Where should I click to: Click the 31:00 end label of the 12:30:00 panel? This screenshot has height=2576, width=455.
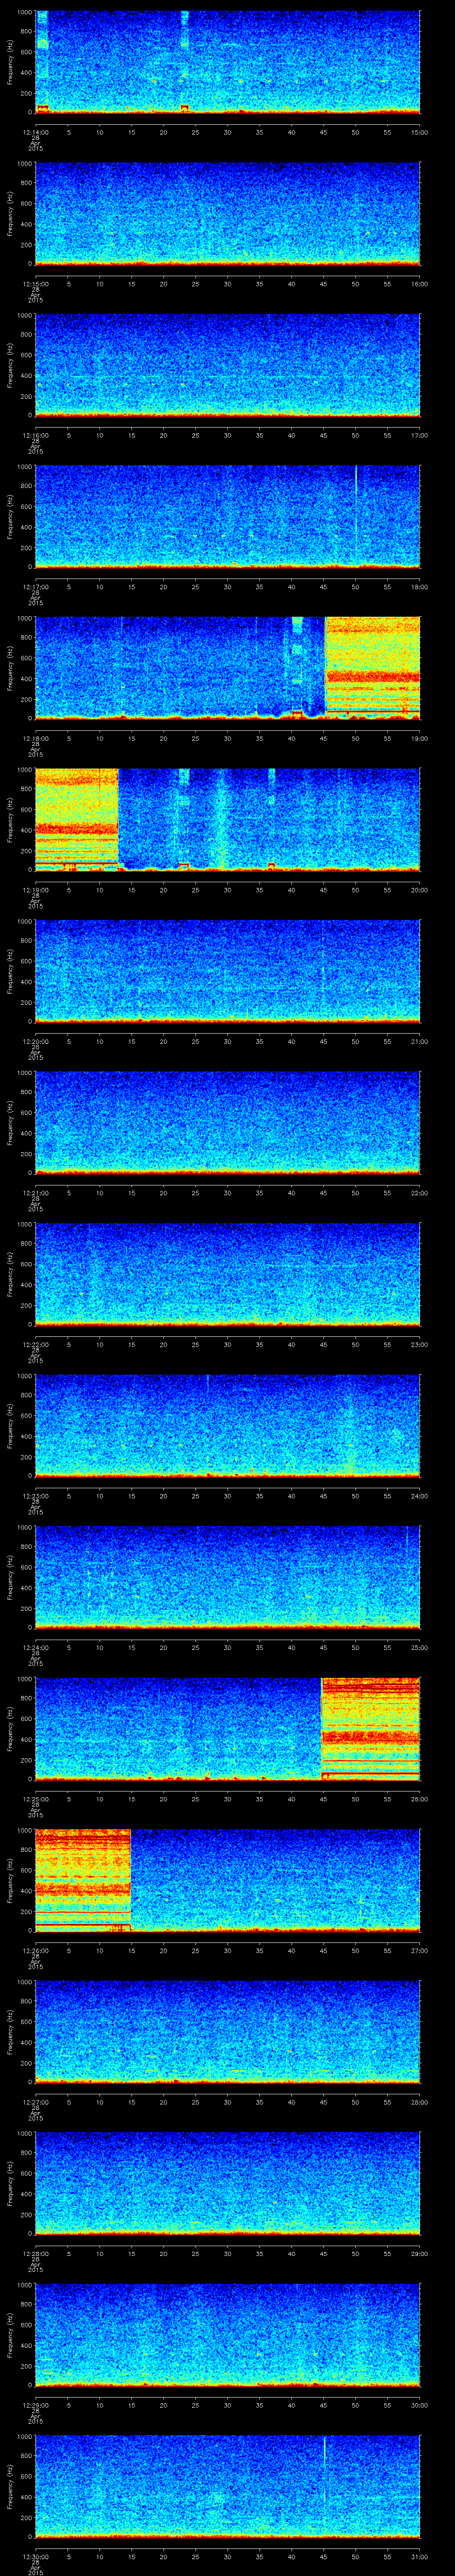[x=420, y=2556]
